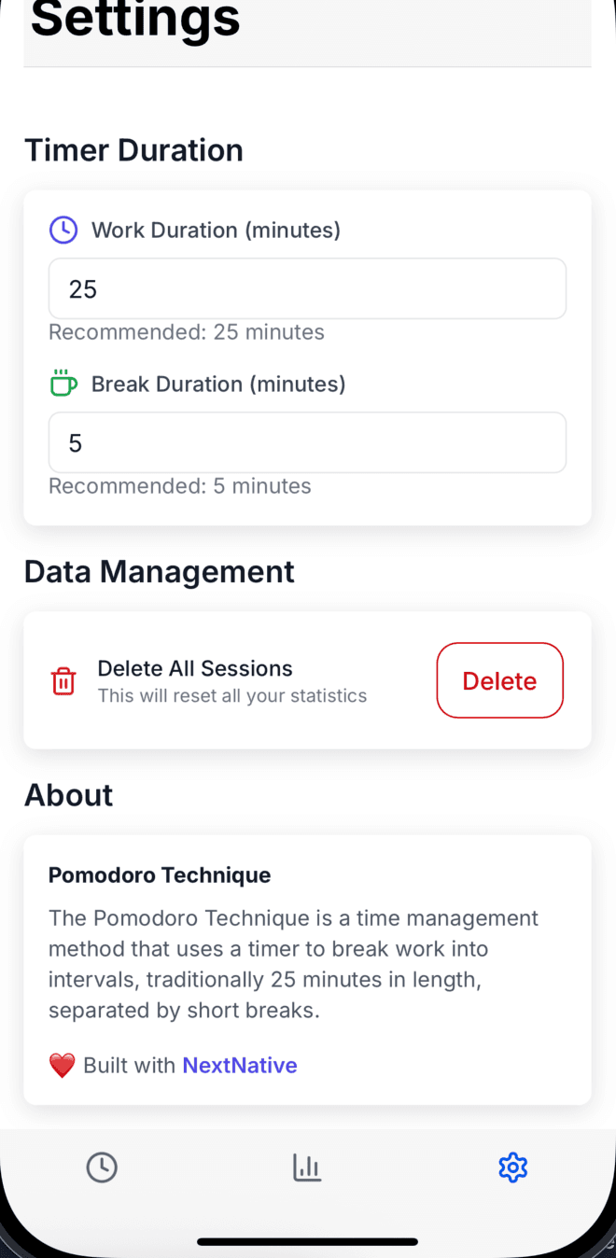Click the red trash icon next to Delete All Sessions
Image resolution: width=616 pixels, height=1258 pixels.
63,681
